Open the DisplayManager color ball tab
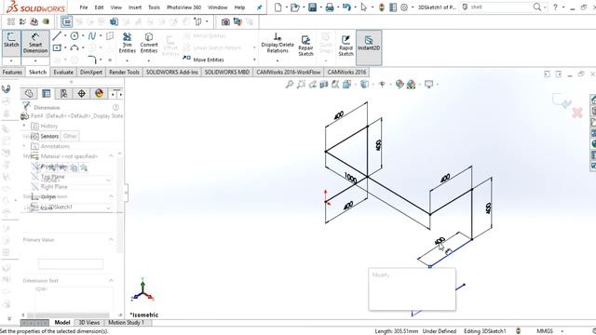 point(99,93)
